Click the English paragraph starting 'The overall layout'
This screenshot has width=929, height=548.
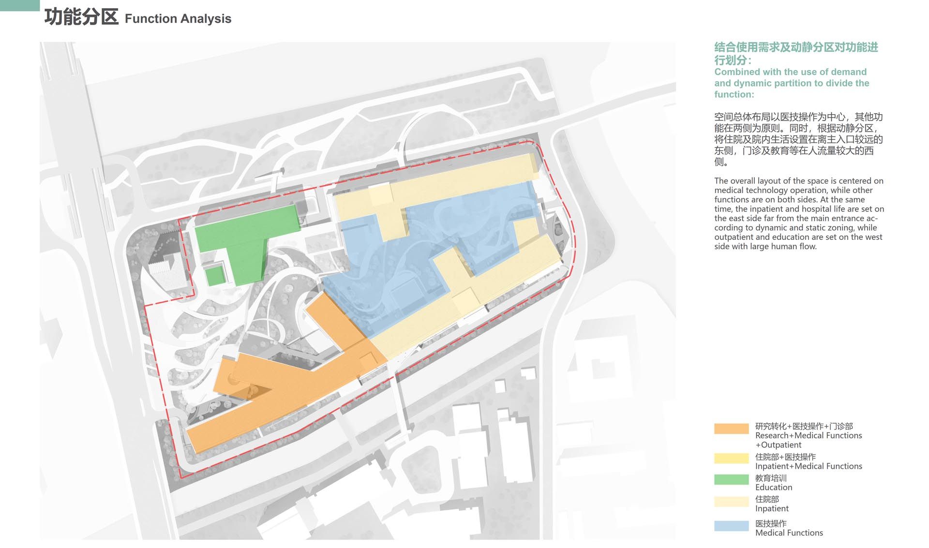click(798, 213)
